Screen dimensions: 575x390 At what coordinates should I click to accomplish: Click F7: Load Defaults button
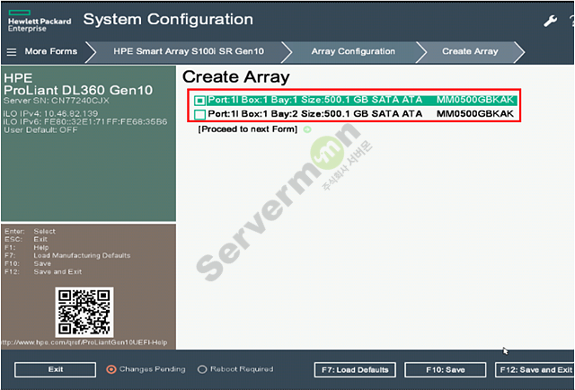pos(355,370)
